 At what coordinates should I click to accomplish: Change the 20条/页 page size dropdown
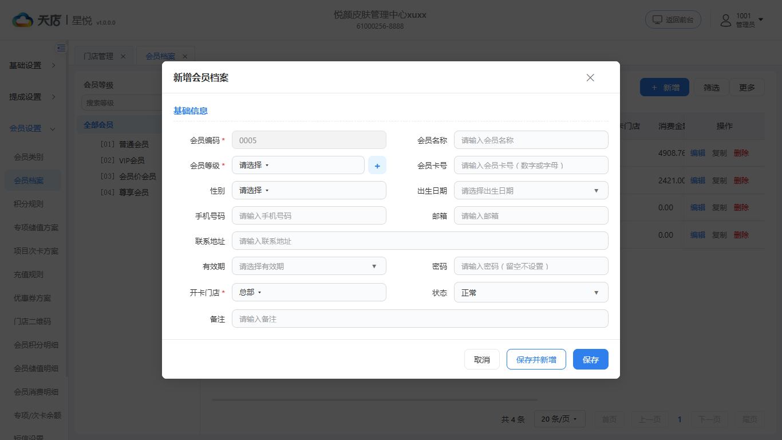click(x=559, y=419)
